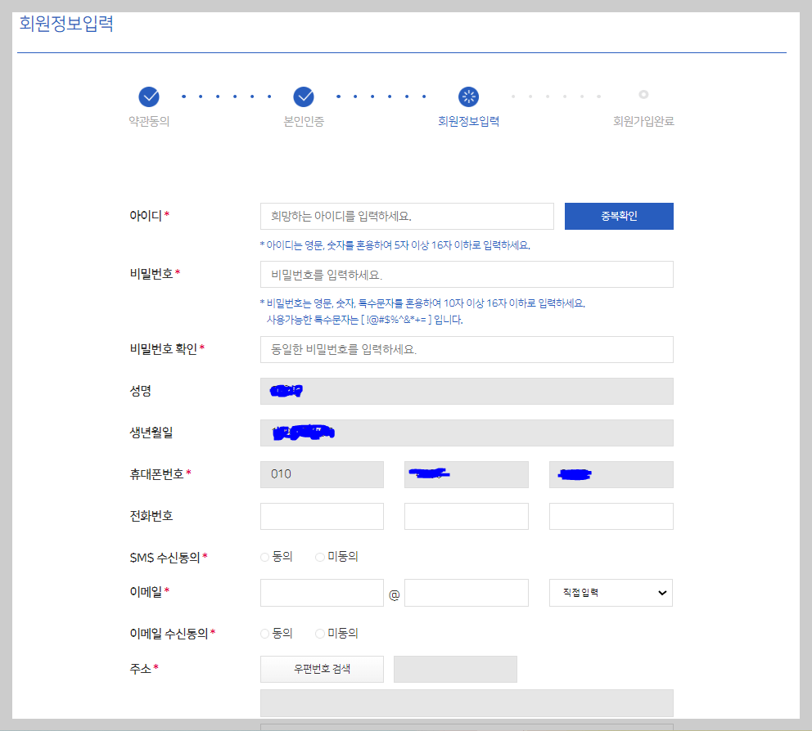Image resolution: width=812 pixels, height=731 pixels.
Task: Click the email ID input before the @
Action: coord(322,592)
